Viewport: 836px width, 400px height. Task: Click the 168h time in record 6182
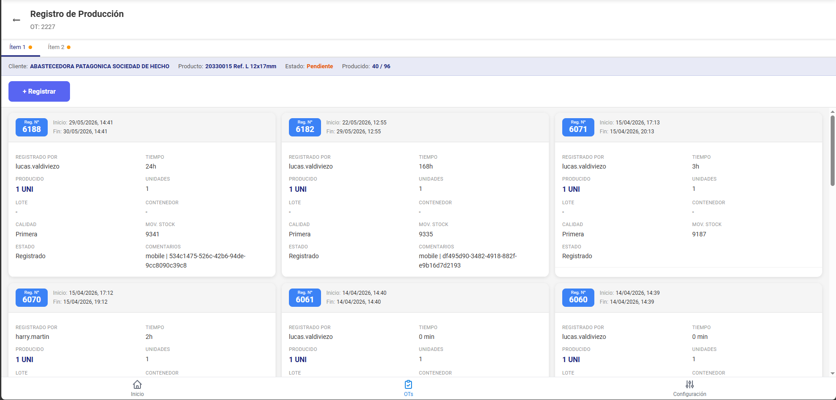point(426,166)
